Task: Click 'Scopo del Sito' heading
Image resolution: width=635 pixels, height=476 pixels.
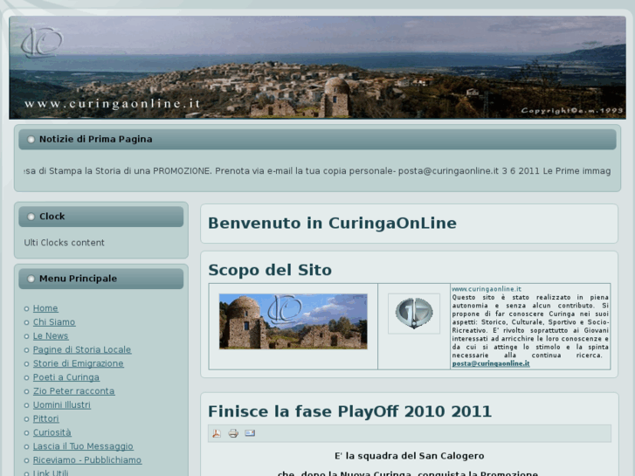Action: (x=270, y=270)
